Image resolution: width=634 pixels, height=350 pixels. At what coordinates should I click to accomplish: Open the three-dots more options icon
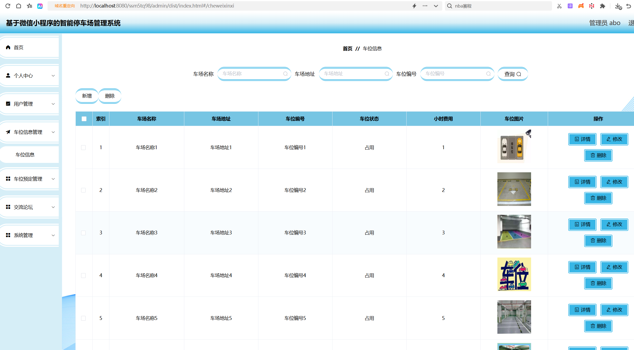tap(425, 6)
